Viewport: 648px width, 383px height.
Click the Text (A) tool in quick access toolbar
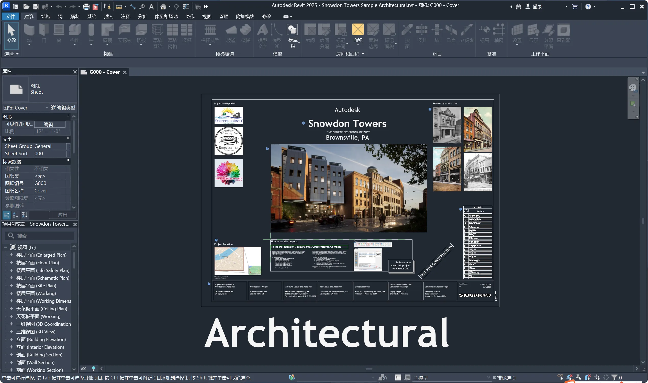[x=151, y=7]
